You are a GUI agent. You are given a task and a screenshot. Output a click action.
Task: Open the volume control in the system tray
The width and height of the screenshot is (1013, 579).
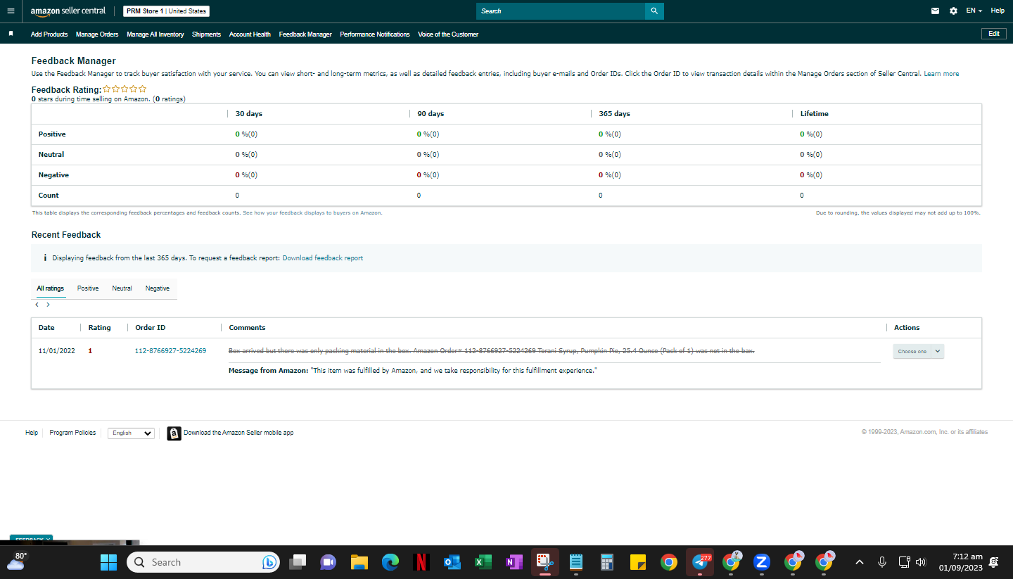(921, 562)
